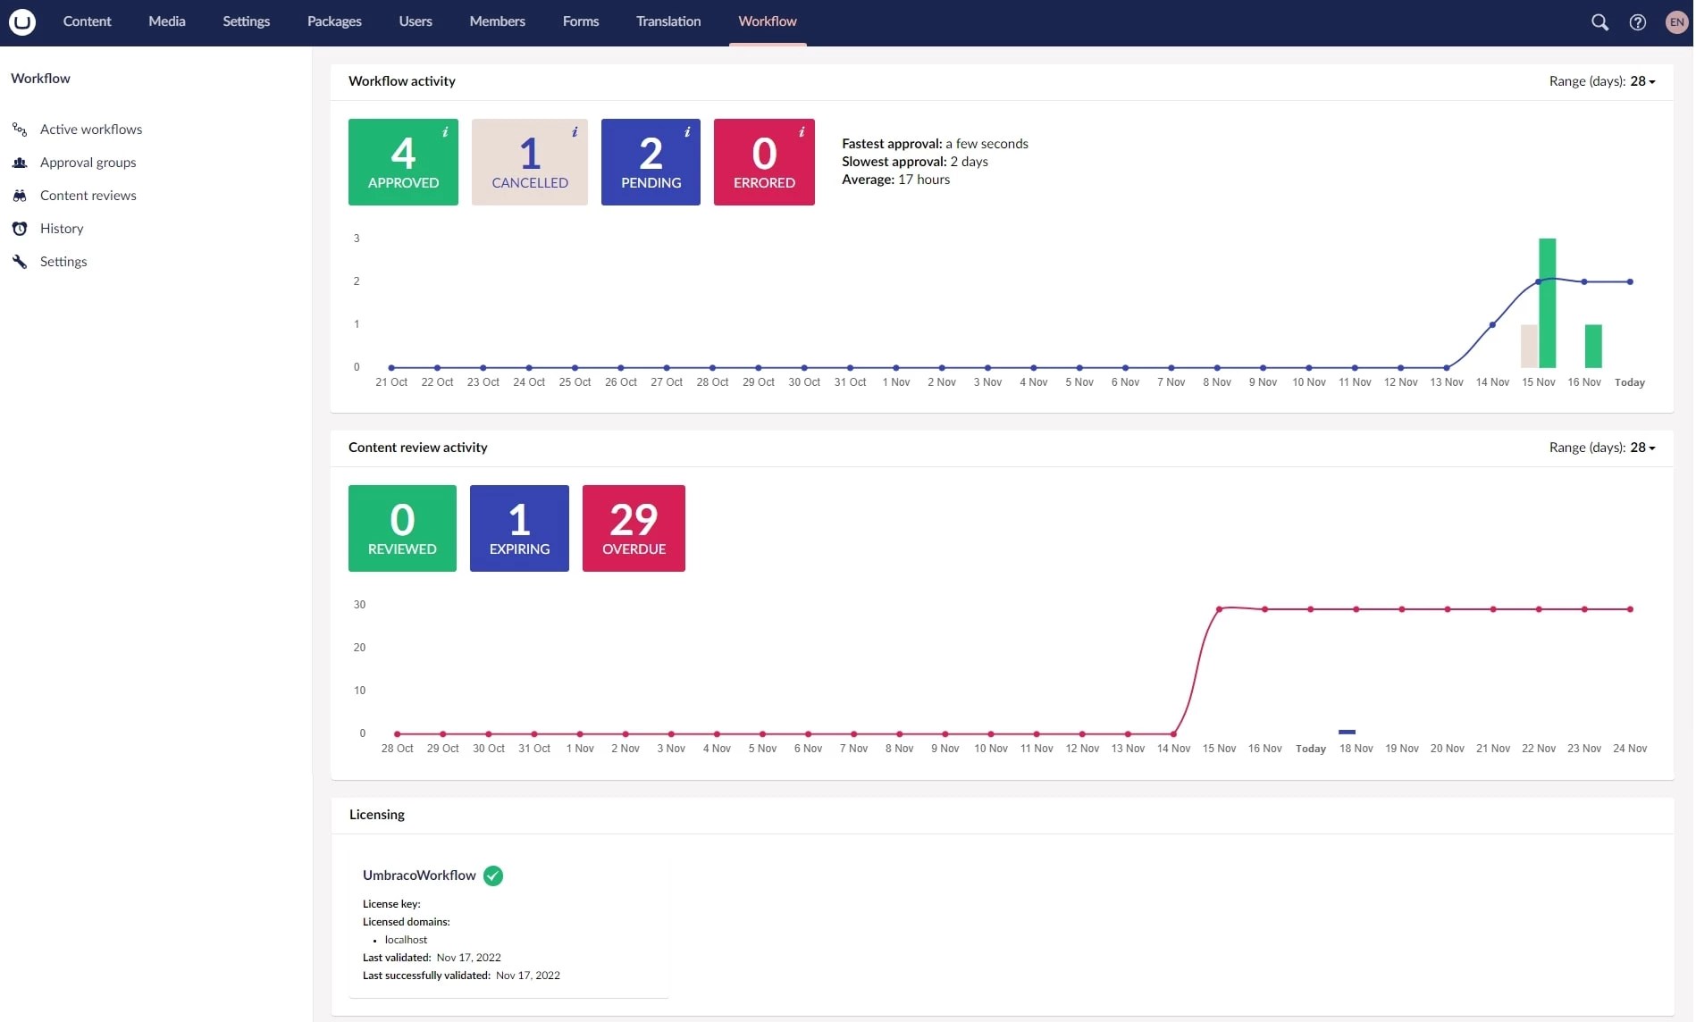Image resolution: width=1696 pixels, height=1022 pixels.
Task: Select the 29 Overdue card
Action: click(x=633, y=528)
